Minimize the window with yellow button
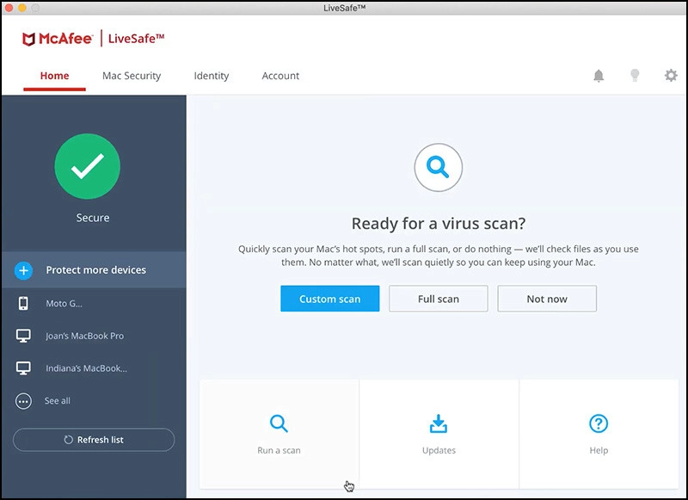 click(22, 8)
